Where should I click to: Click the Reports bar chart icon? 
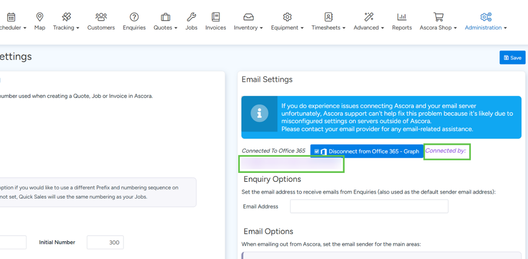pyautogui.click(x=402, y=17)
